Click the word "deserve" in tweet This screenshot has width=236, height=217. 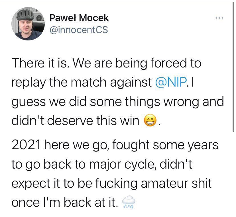(x=71, y=121)
